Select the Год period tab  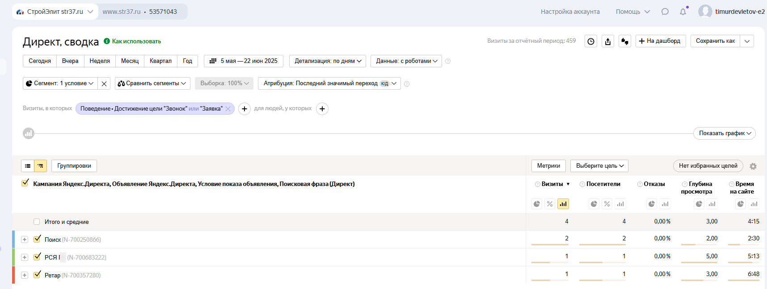click(x=188, y=61)
